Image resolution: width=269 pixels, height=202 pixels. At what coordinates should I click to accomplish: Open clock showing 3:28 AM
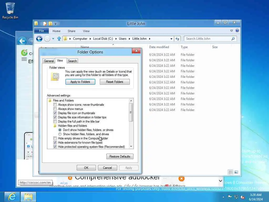(256, 197)
